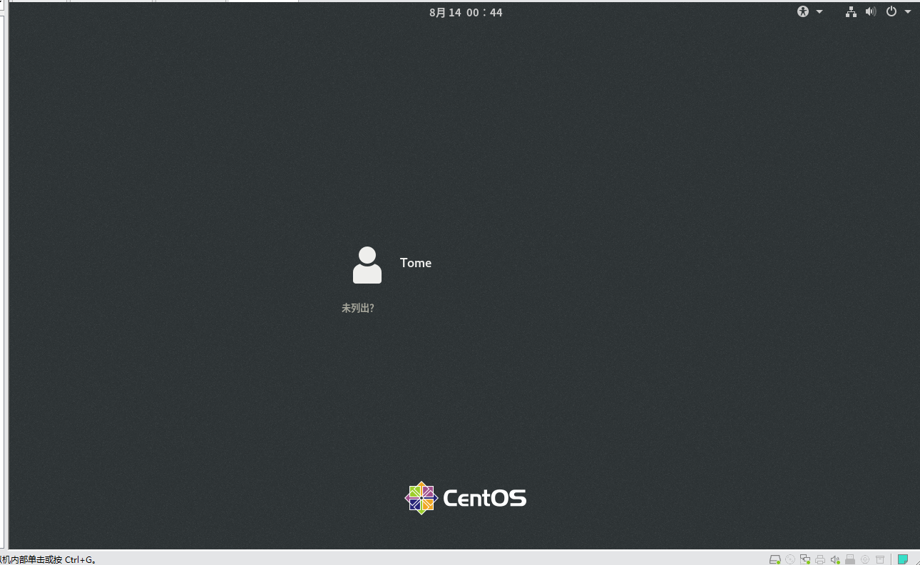
Task: Click the volume icon in top bar
Action: click(871, 11)
